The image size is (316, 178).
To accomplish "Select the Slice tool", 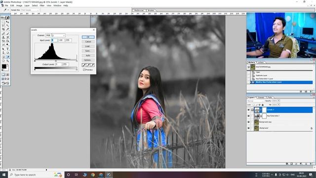I will 7,29.
